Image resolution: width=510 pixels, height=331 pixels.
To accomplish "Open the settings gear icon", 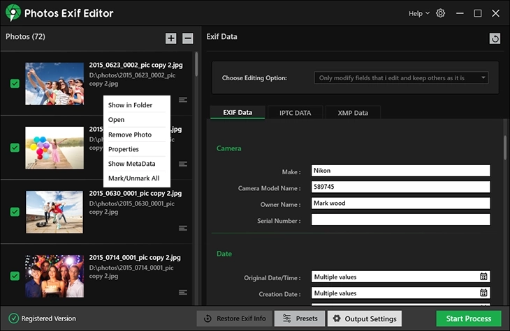I will click(440, 13).
